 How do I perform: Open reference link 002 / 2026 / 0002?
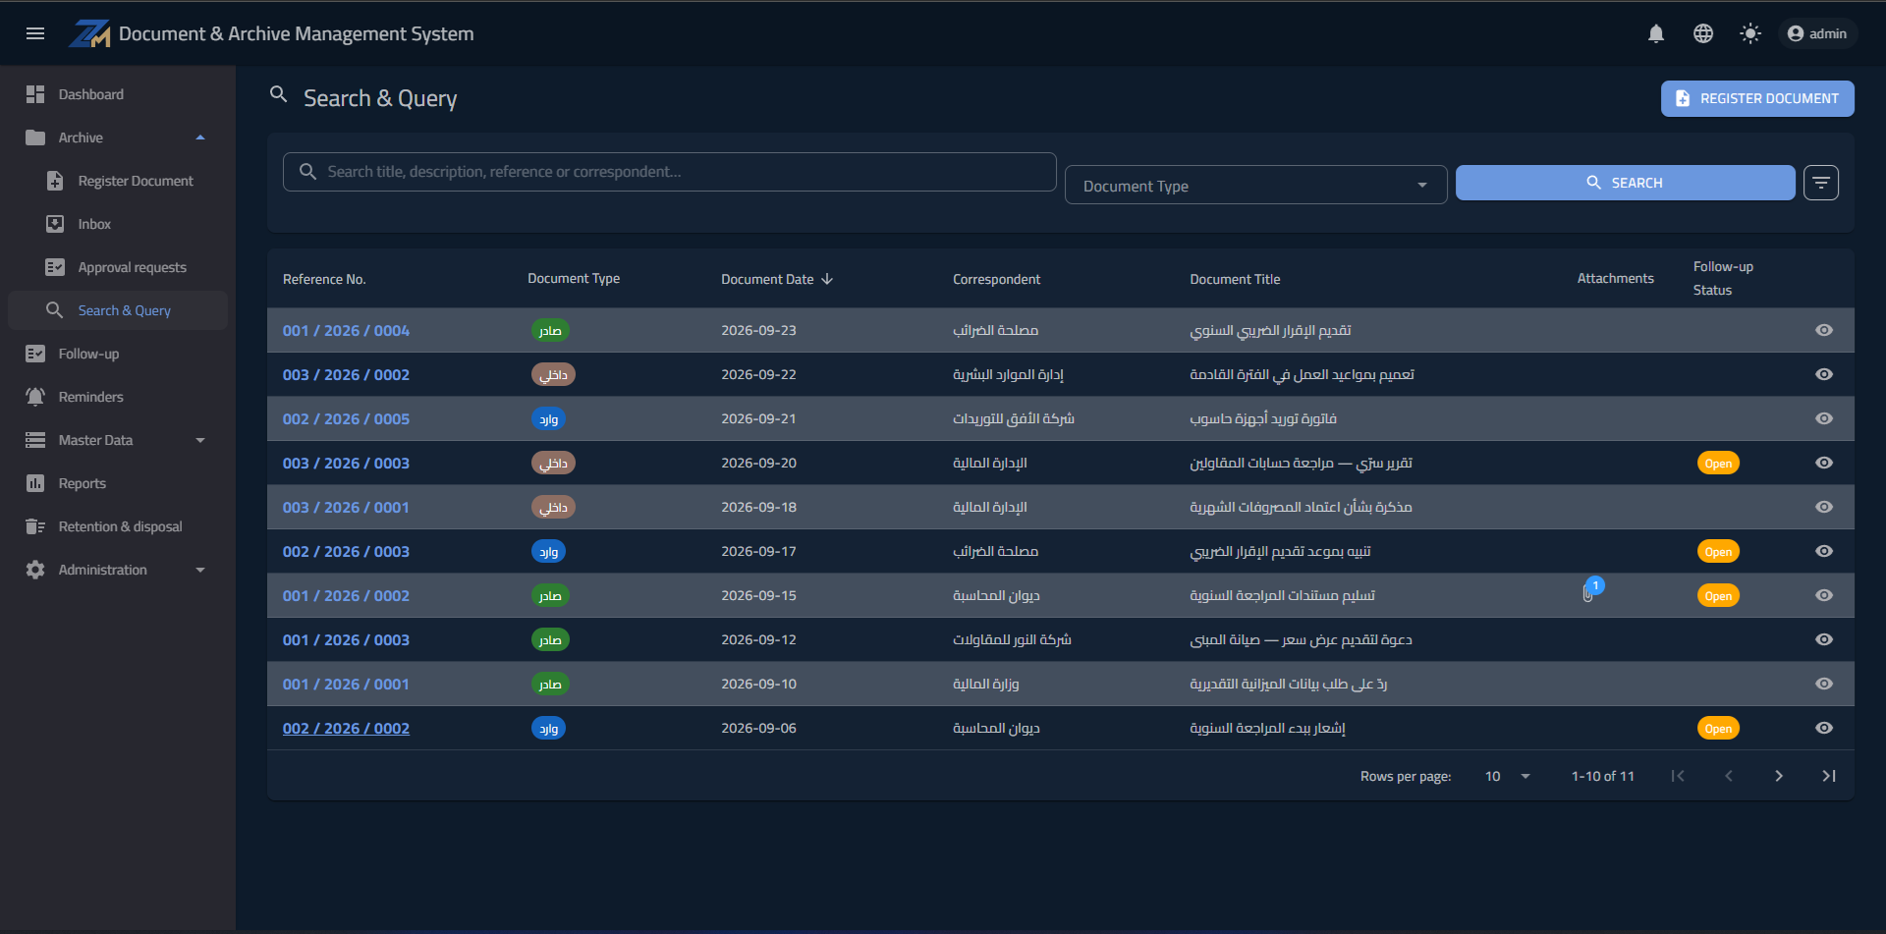(x=346, y=728)
